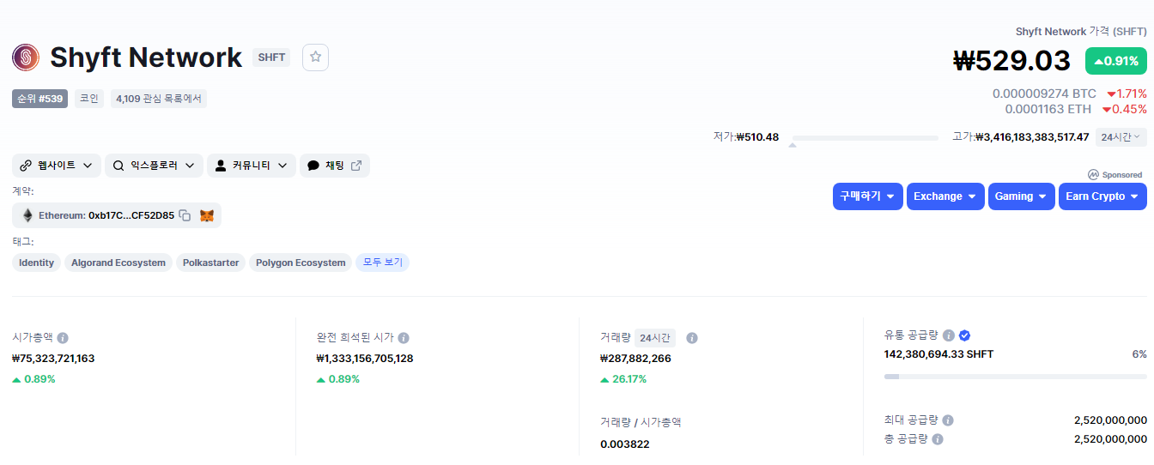Copy the Ethereum contract address

tap(185, 215)
